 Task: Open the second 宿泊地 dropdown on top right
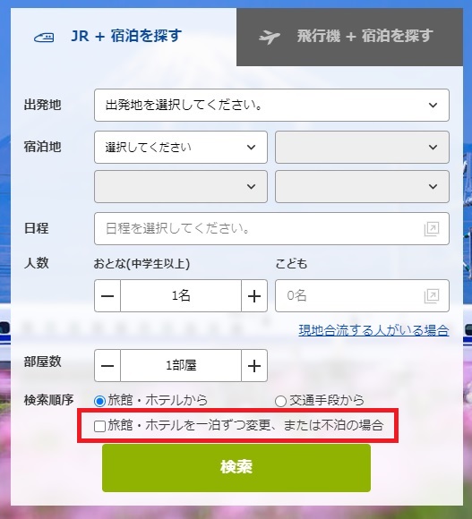(x=362, y=147)
